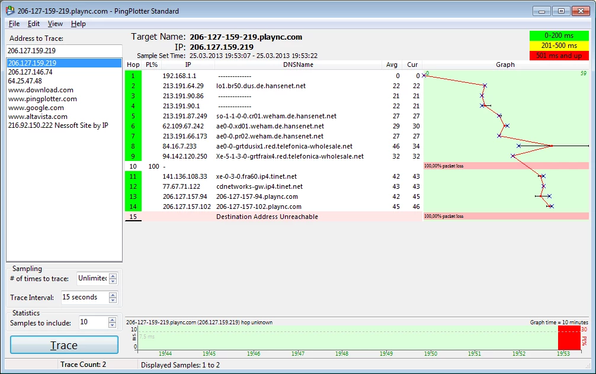
Task: Click the Samples to include field
Action: click(94, 323)
